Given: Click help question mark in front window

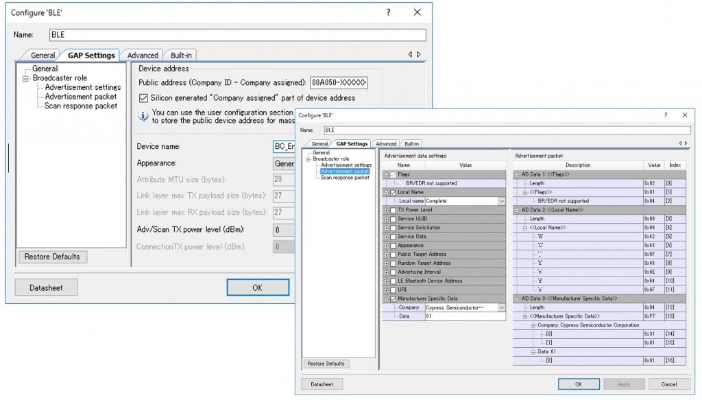Looking at the screenshot, I should pos(666,115).
